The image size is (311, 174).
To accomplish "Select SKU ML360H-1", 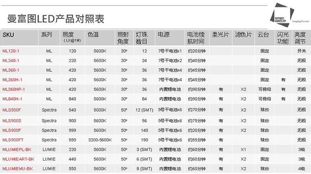I will pos(12,80).
